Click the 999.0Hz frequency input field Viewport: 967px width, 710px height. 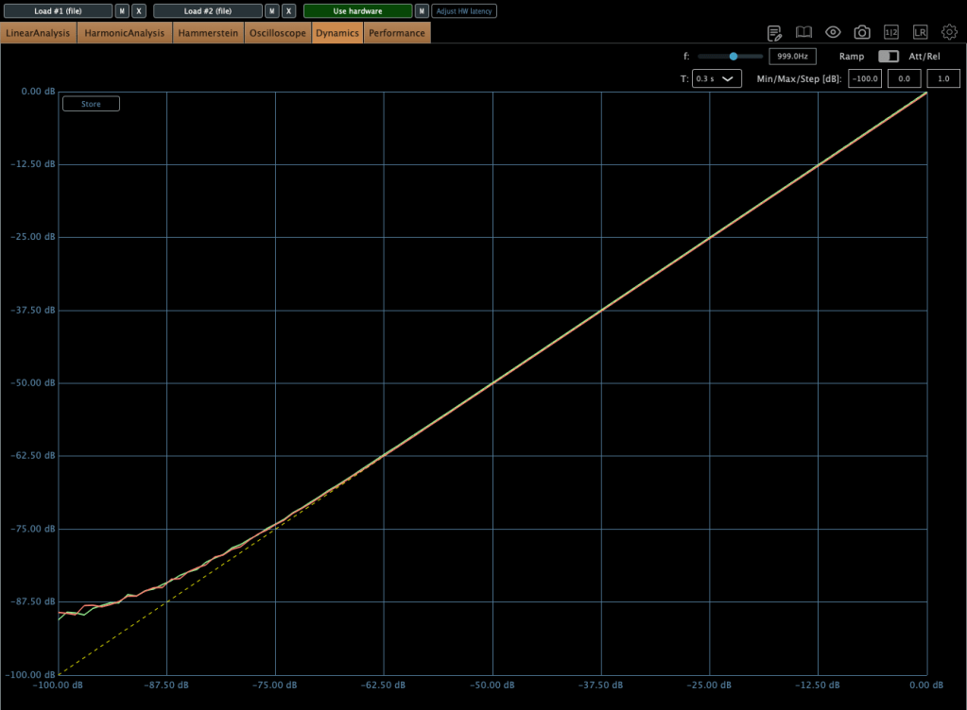(792, 57)
